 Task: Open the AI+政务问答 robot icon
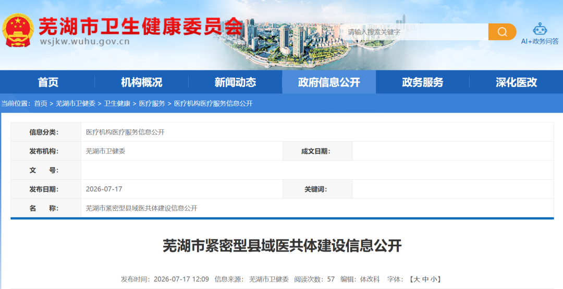click(x=540, y=29)
